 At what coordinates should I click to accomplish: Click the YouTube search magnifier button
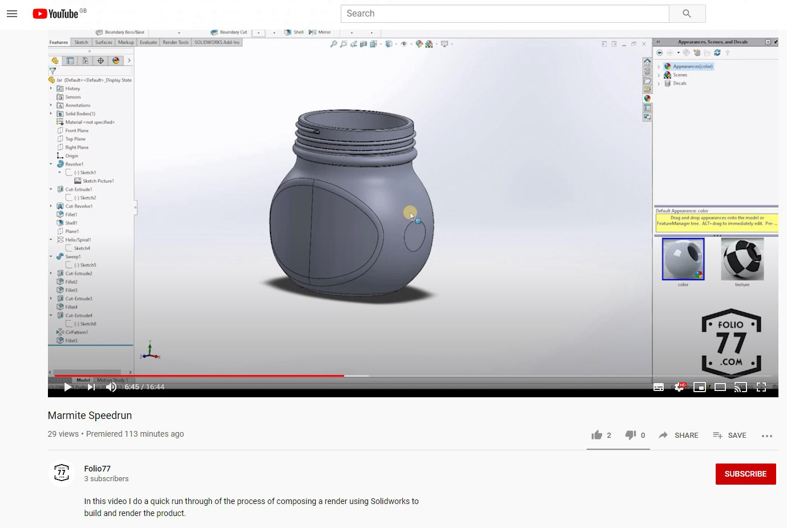click(x=687, y=14)
